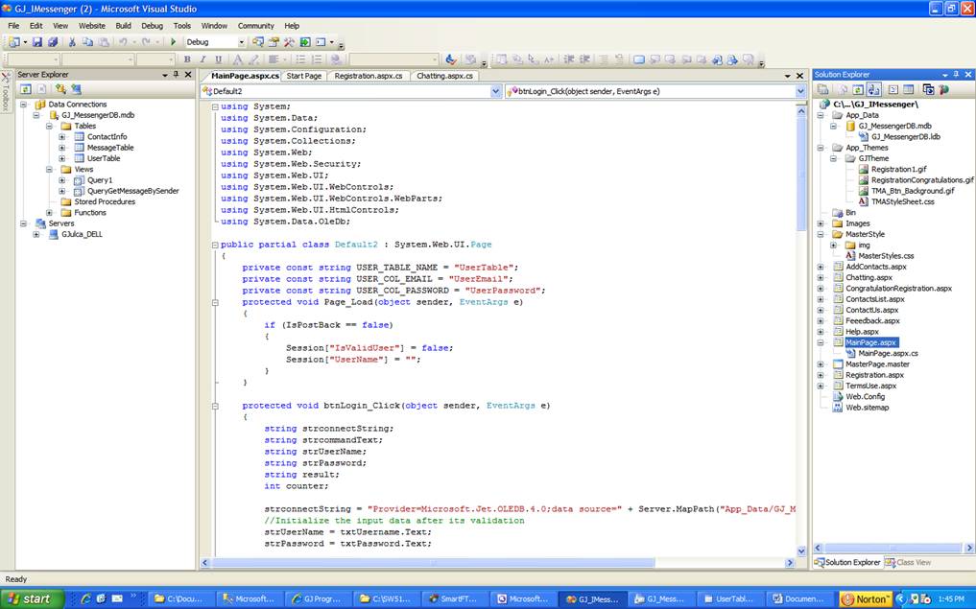Expand the UserTable node

coord(62,158)
